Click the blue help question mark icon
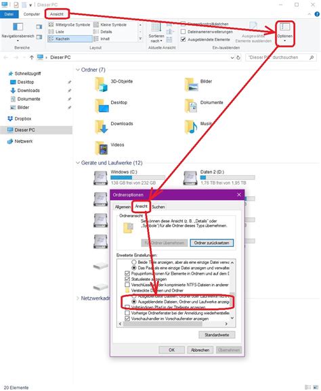The image size is (321, 391). [x=317, y=14]
